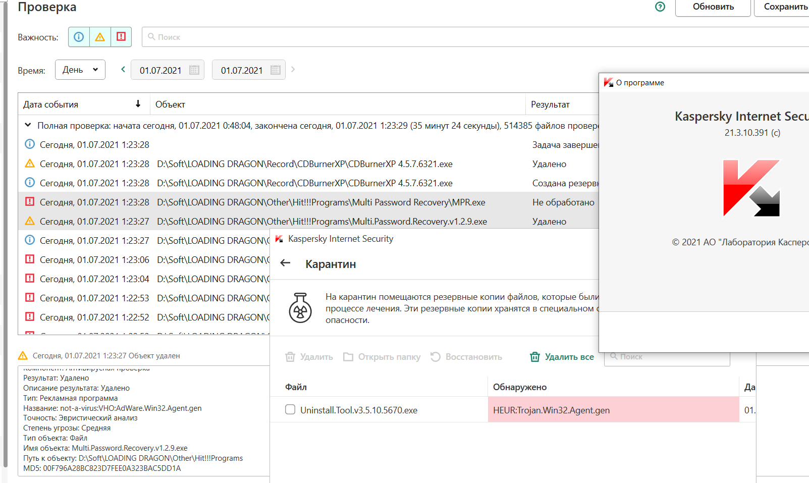The image size is (809, 483).
Task: Click the HEUR:Trojan.Win32.Agent.gen detection cell
Action: pyautogui.click(x=613, y=410)
